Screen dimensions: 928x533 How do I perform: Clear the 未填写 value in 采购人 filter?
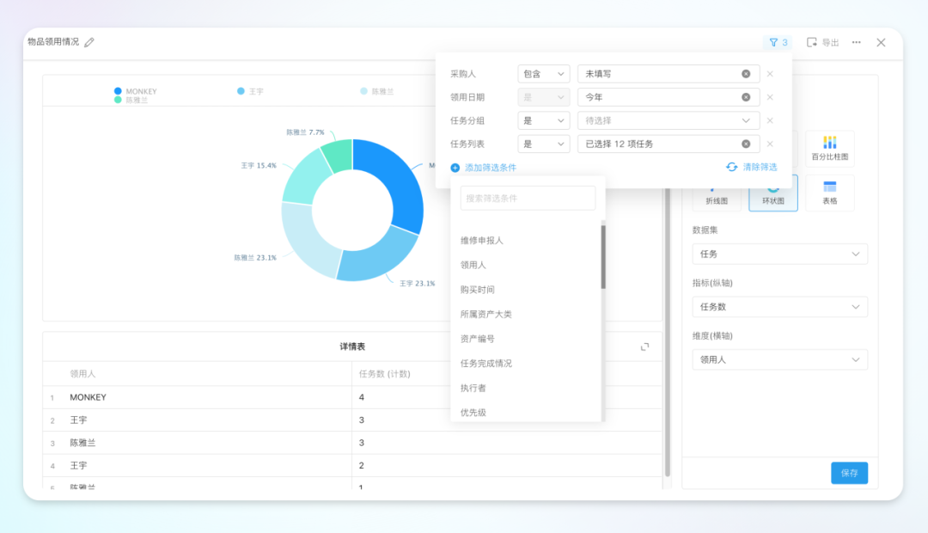tap(746, 74)
